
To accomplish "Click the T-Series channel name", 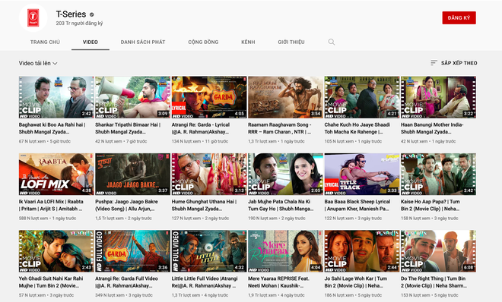I will (x=71, y=14).
